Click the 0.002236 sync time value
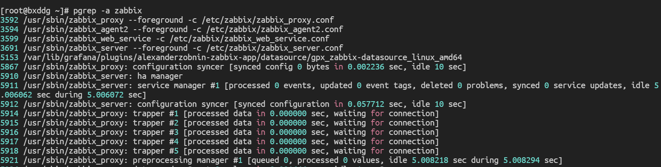 [366, 67]
